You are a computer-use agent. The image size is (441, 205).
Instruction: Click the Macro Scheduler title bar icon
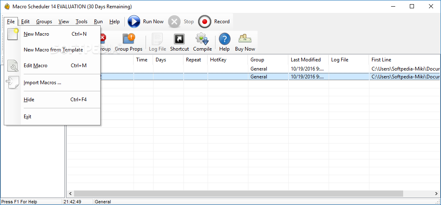point(7,7)
